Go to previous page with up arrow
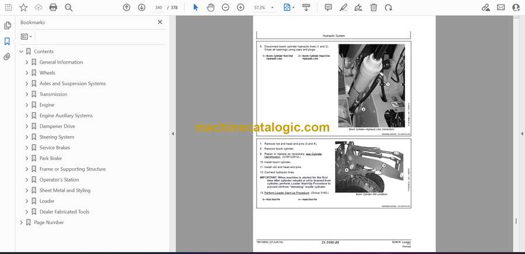The height and width of the screenshot is (254, 525). (x=127, y=8)
